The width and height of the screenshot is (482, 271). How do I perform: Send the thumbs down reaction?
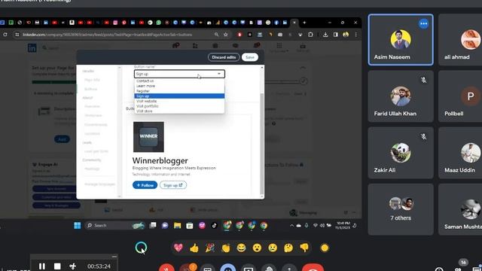(x=304, y=248)
